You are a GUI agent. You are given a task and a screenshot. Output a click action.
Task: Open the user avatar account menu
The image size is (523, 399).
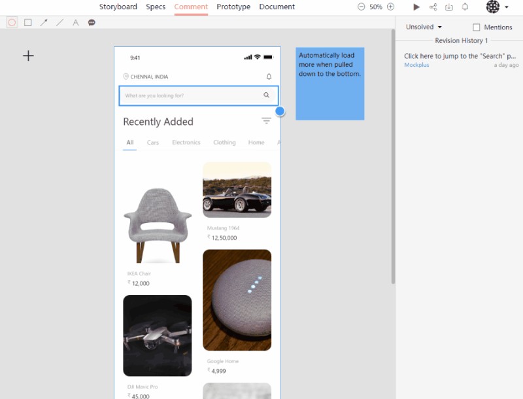(x=497, y=7)
